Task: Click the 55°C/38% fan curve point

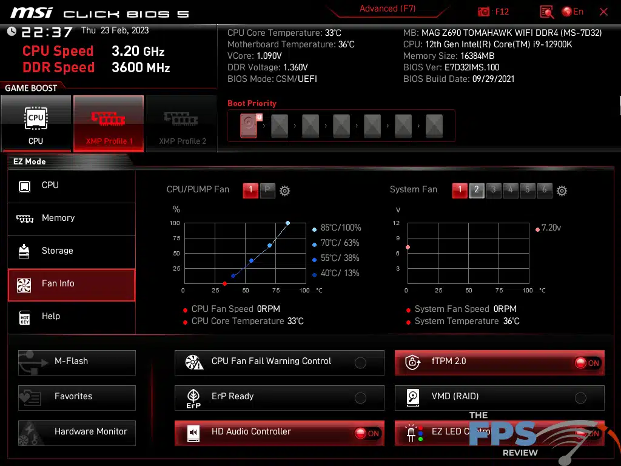Action: 252,261
